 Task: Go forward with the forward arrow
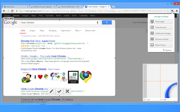point(8,11)
